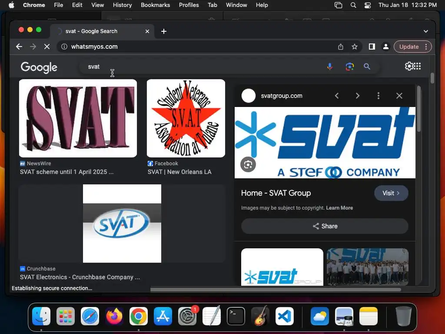Launch Safari from the Dock

pos(90,316)
